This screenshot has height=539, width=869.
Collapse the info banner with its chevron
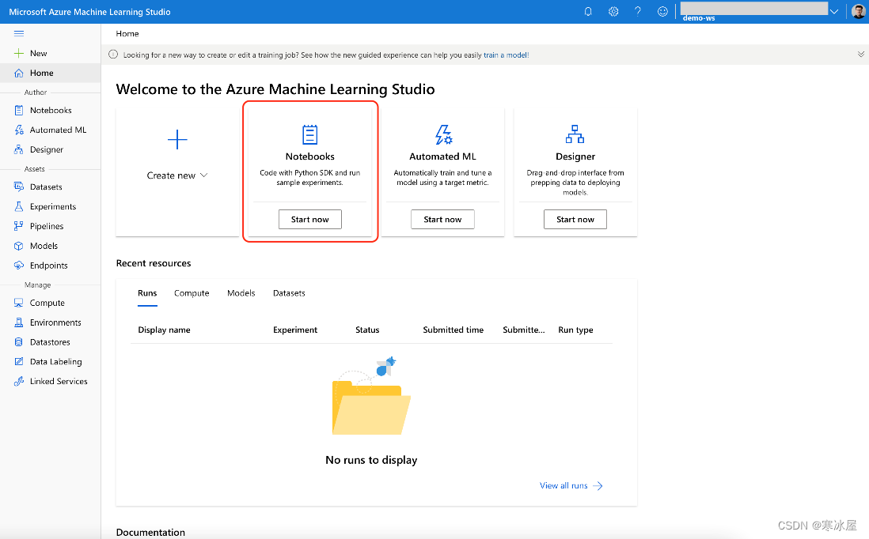pos(860,55)
